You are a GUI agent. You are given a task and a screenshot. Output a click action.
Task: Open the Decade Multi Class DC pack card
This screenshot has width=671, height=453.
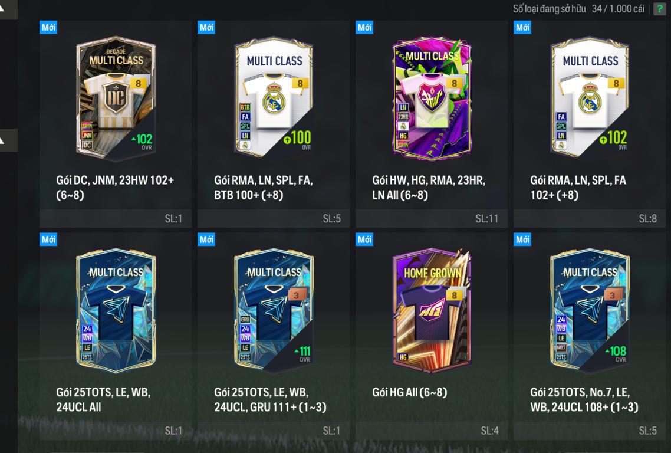point(116,99)
